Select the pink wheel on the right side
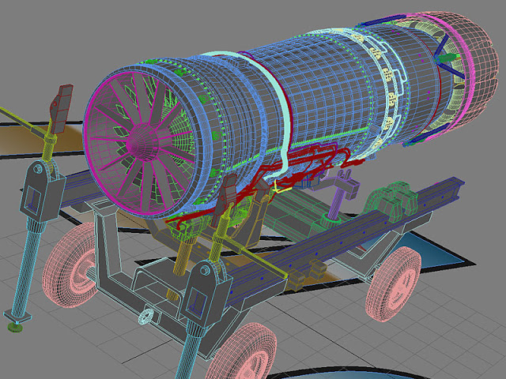506x379 pixels. (393, 283)
